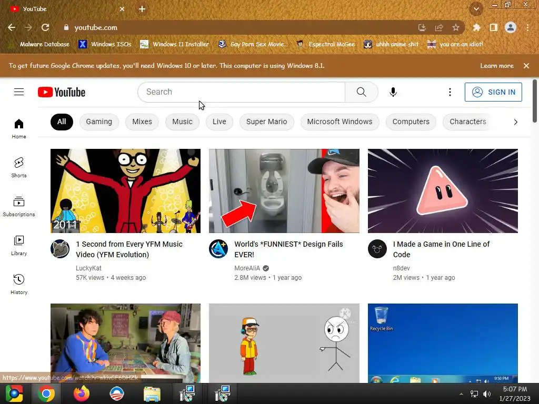Screen dimensions: 539x404
Task: Dismiss the Chrome update banner
Action: [526, 66]
